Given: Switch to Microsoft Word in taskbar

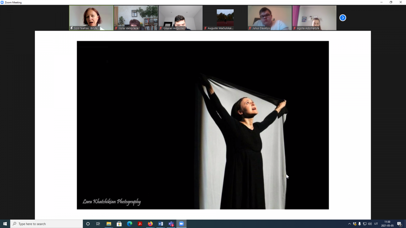Looking at the screenshot, I should (x=161, y=224).
